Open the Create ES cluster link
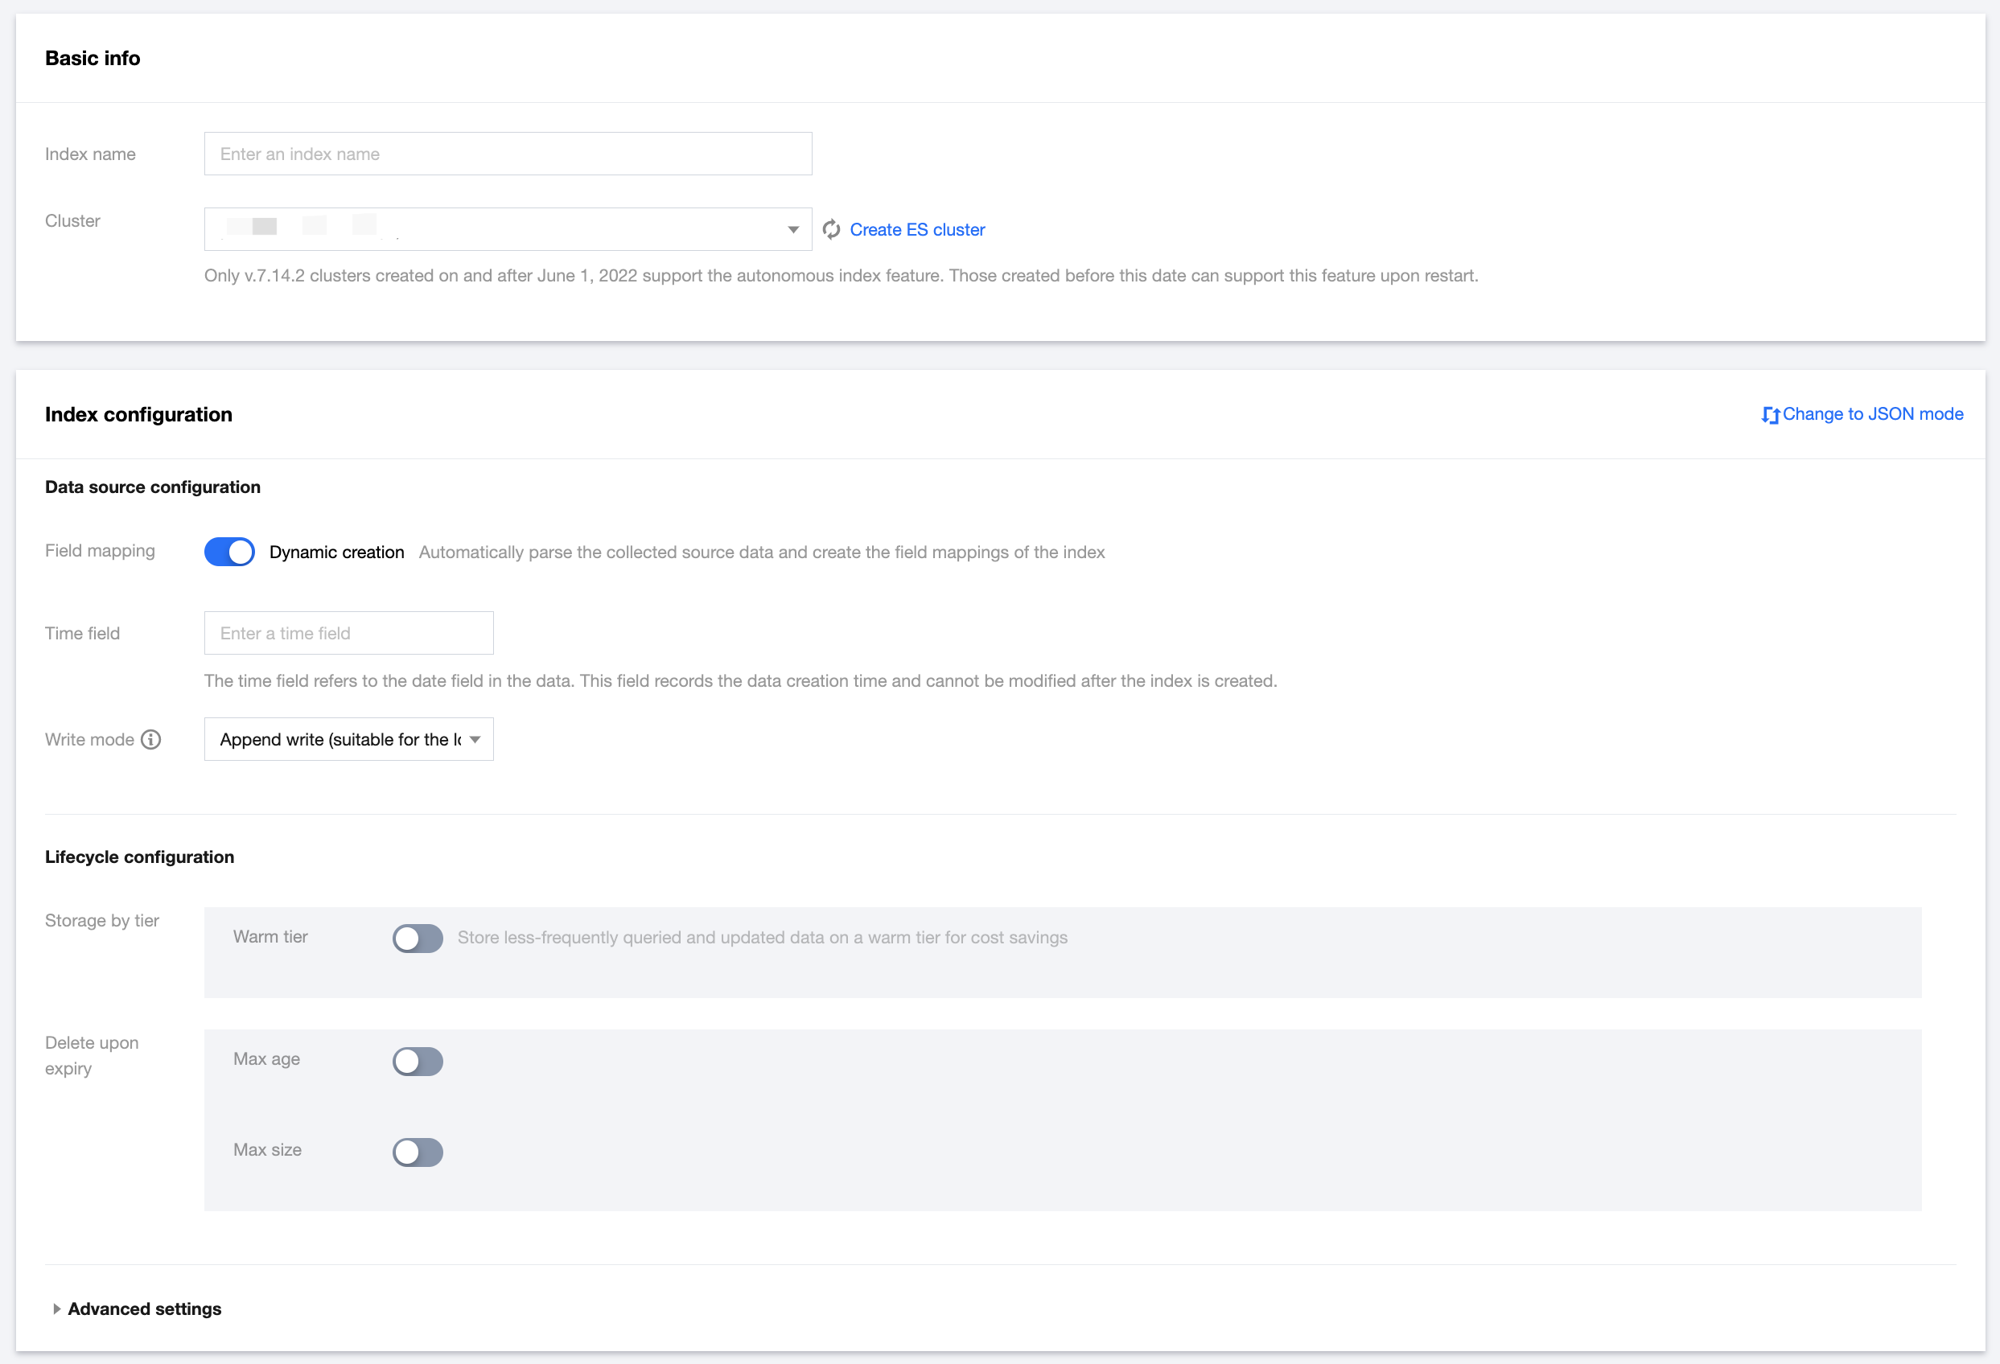This screenshot has height=1364, width=2000. (x=916, y=230)
